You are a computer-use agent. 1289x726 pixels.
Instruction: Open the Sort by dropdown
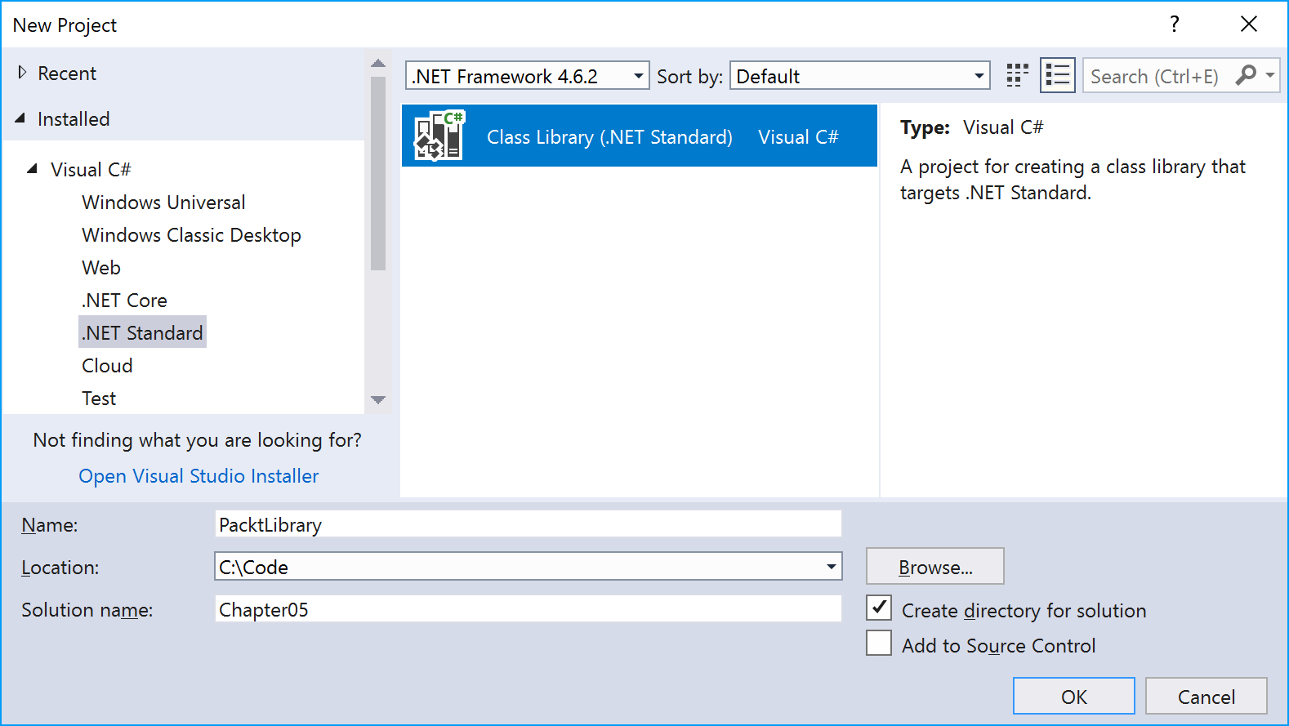(859, 76)
